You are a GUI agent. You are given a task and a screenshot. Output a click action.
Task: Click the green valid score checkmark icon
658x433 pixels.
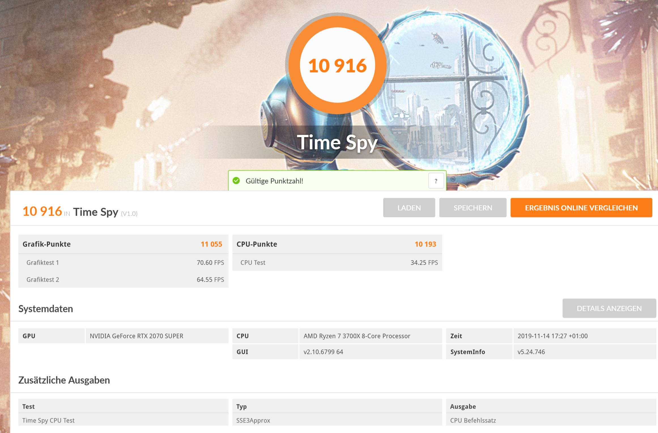pos(236,181)
